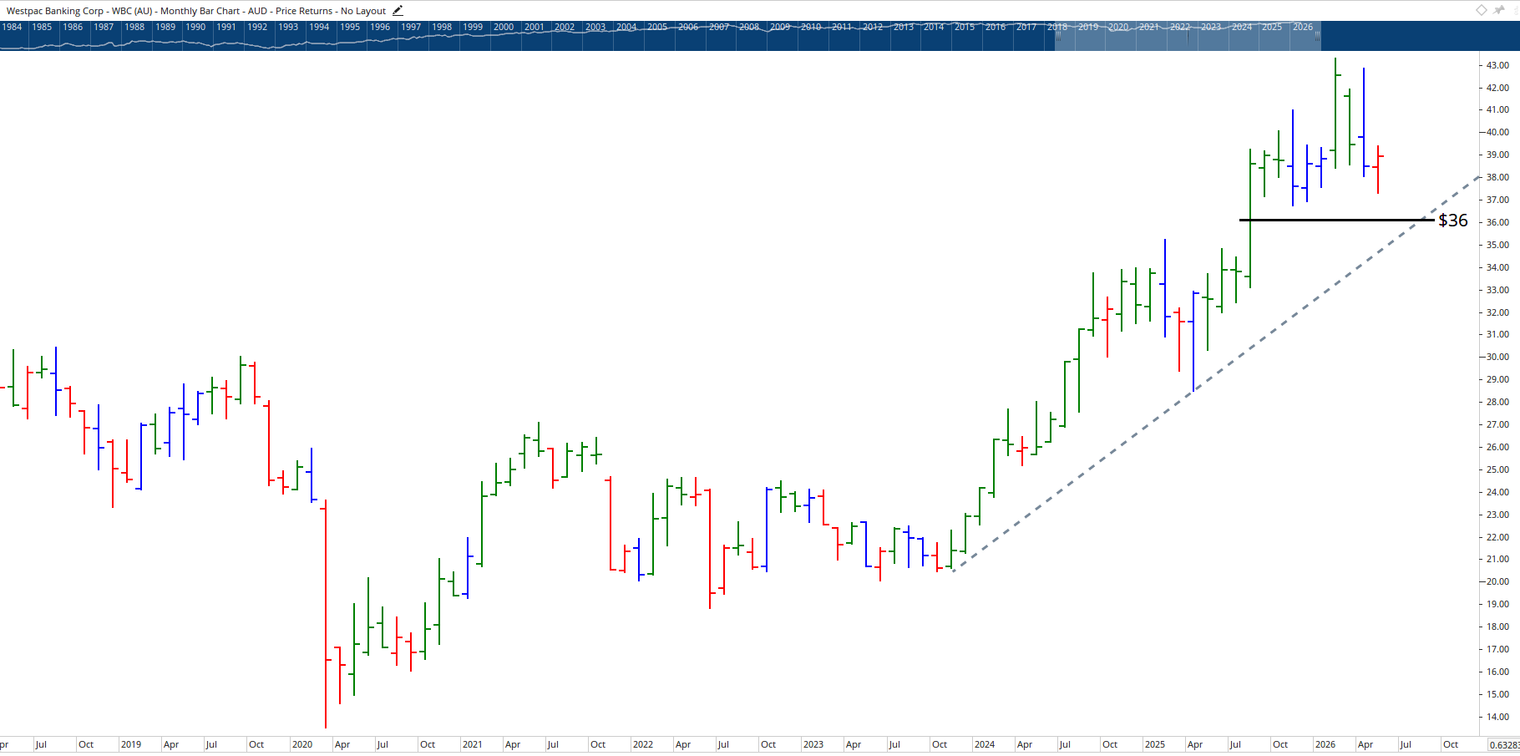Click the 2026 label in the overview navigator
Image resolution: width=1520 pixels, height=756 pixels.
click(1303, 27)
